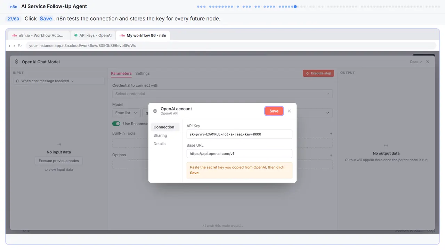Image resolution: width=445 pixels, height=250 pixels.
Task: Click the plus icon beside Built-in Tools
Action: tap(331, 134)
